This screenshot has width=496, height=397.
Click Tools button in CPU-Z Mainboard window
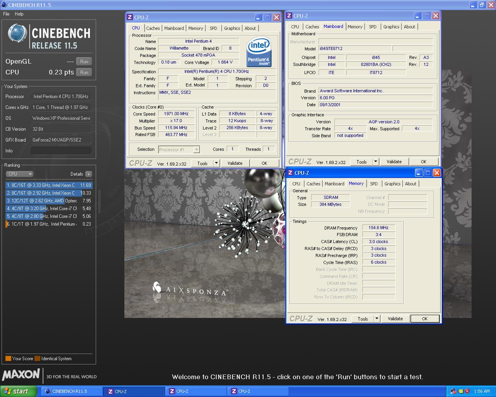coord(362,162)
